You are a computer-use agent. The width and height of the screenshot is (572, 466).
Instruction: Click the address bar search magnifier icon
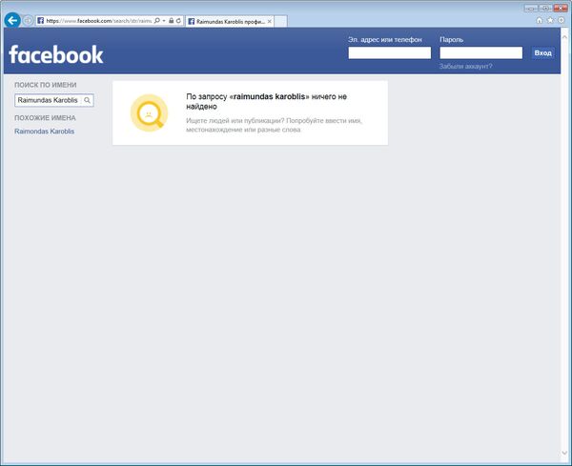click(x=157, y=21)
